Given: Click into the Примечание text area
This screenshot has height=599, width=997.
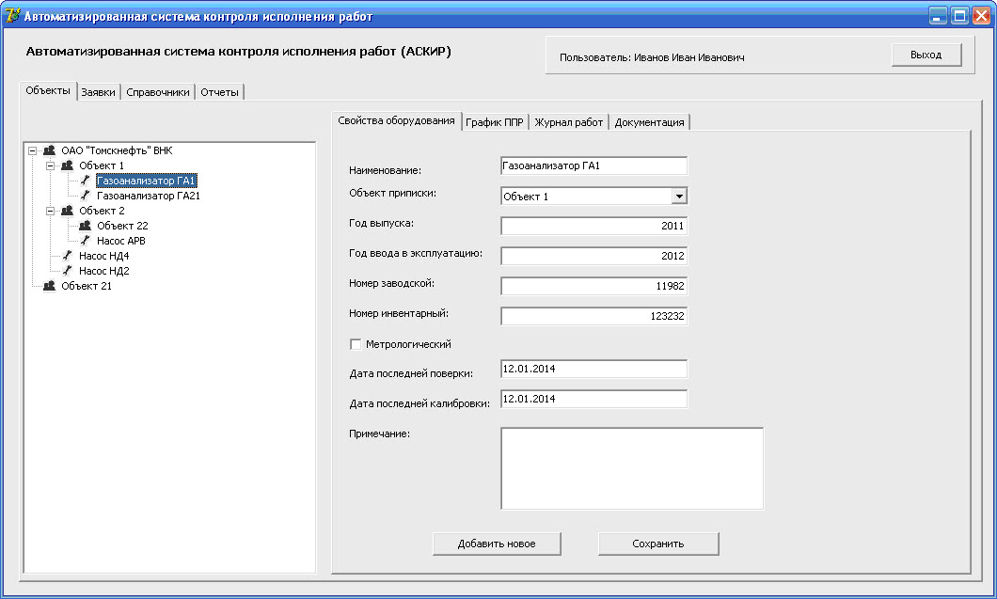Looking at the screenshot, I should (631, 468).
